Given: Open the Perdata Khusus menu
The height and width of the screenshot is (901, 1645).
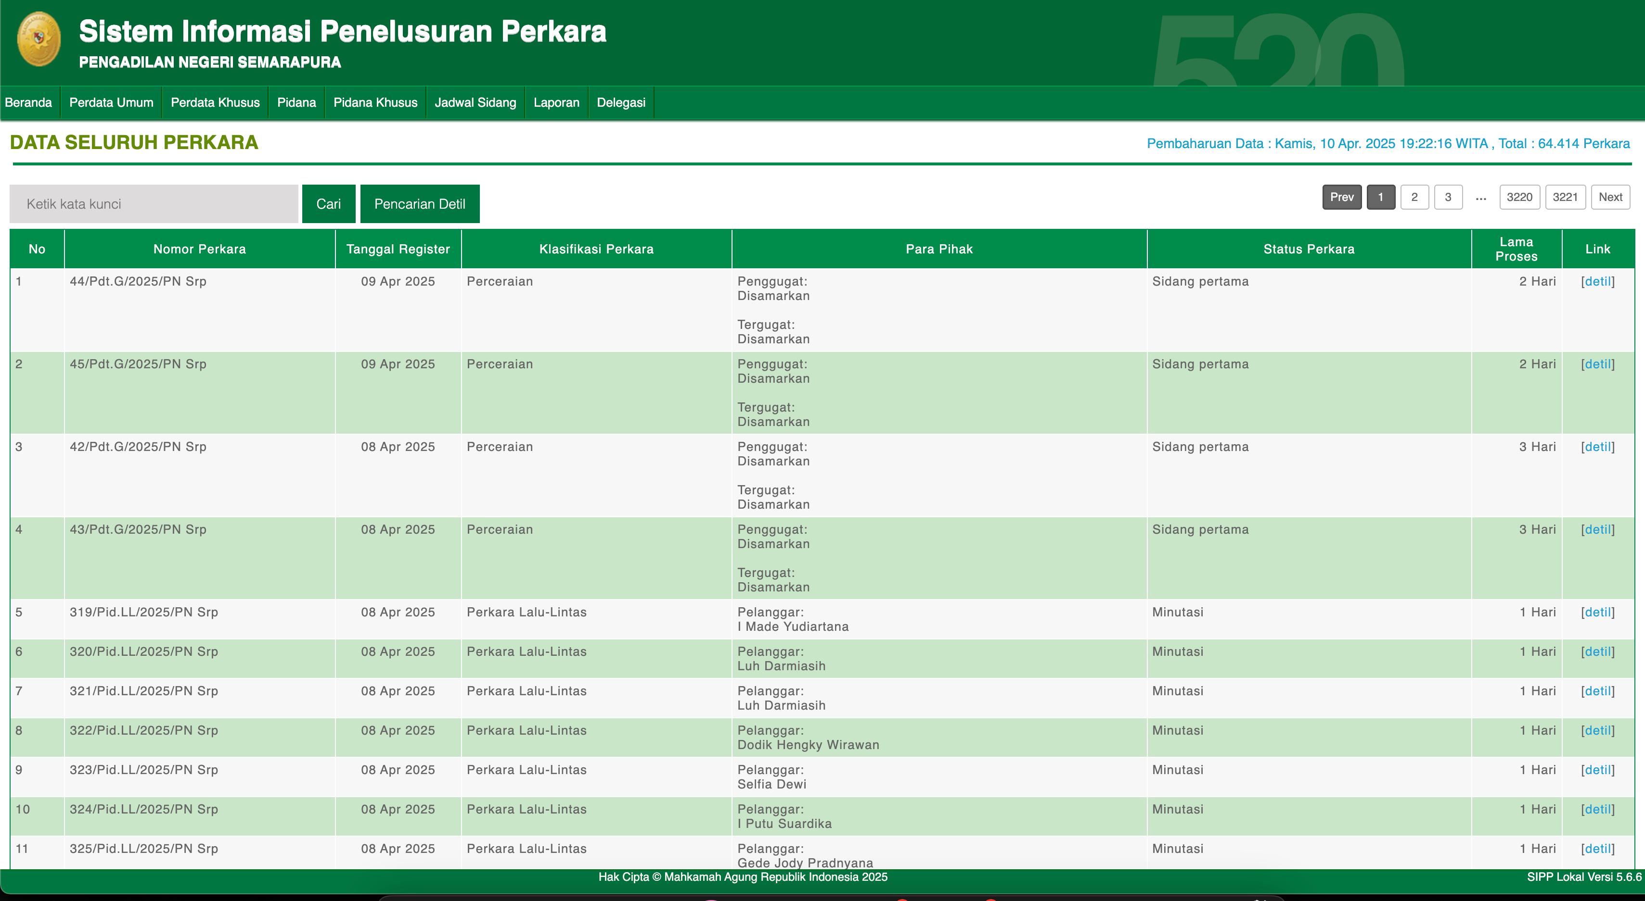Looking at the screenshot, I should pos(215,103).
